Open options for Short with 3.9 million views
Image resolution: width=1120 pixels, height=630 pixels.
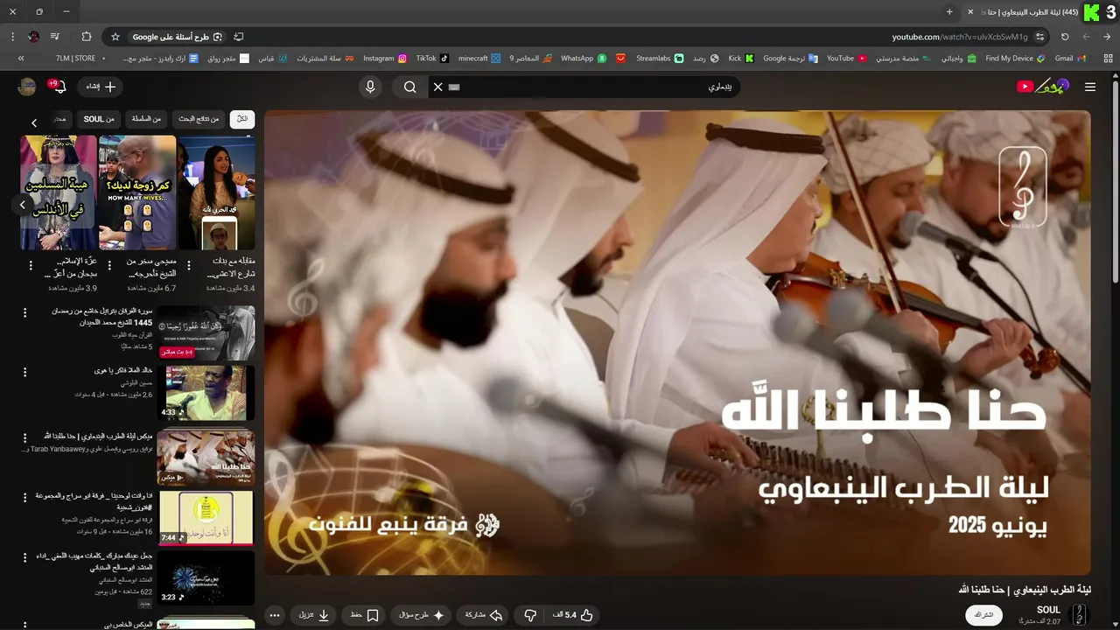(x=31, y=265)
